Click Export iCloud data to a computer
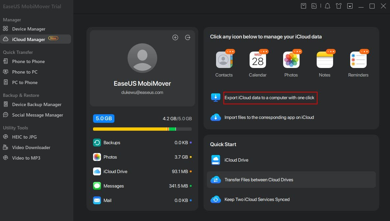Viewport: 390px width, 221px height. [x=269, y=98]
